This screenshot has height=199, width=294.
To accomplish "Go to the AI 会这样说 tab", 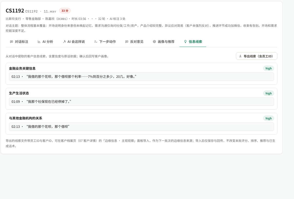I will pos(74,42).
